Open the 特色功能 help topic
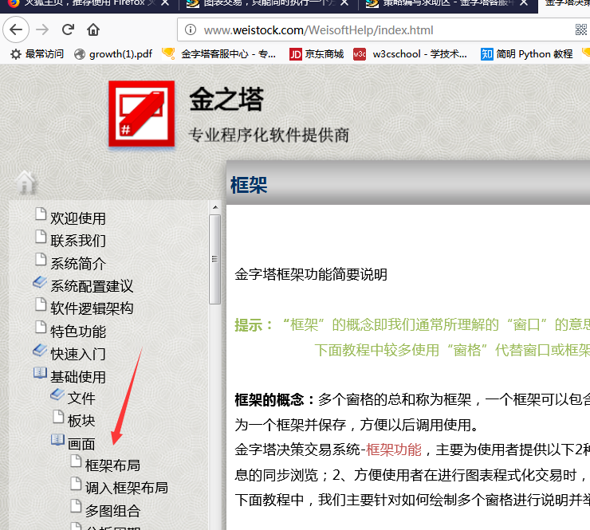Viewport: 590px width, 530px height. (78, 332)
